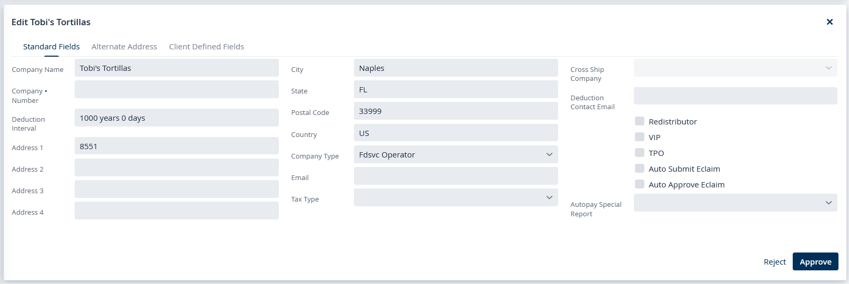Click the Postal Code field showing 33999
The width and height of the screenshot is (849, 284).
[456, 111]
